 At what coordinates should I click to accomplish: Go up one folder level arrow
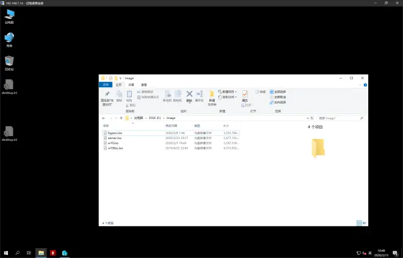(x=121, y=118)
